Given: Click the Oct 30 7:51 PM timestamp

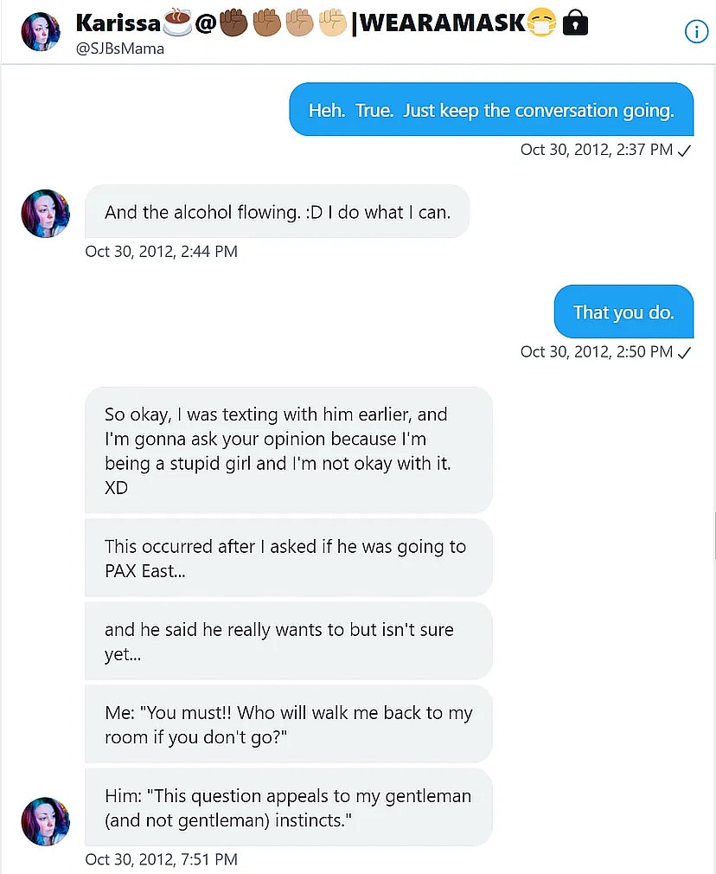Looking at the screenshot, I should coord(161,859).
